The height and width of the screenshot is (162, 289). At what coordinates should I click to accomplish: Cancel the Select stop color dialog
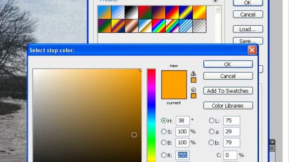[228, 76]
